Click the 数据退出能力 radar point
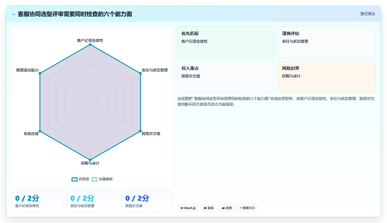This screenshot has width=387, height=223. 40,73
